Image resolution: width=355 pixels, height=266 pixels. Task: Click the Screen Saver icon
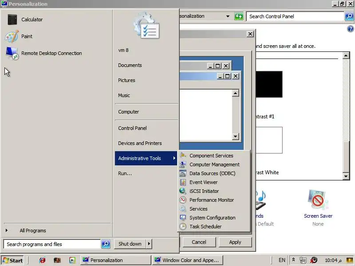click(317, 200)
